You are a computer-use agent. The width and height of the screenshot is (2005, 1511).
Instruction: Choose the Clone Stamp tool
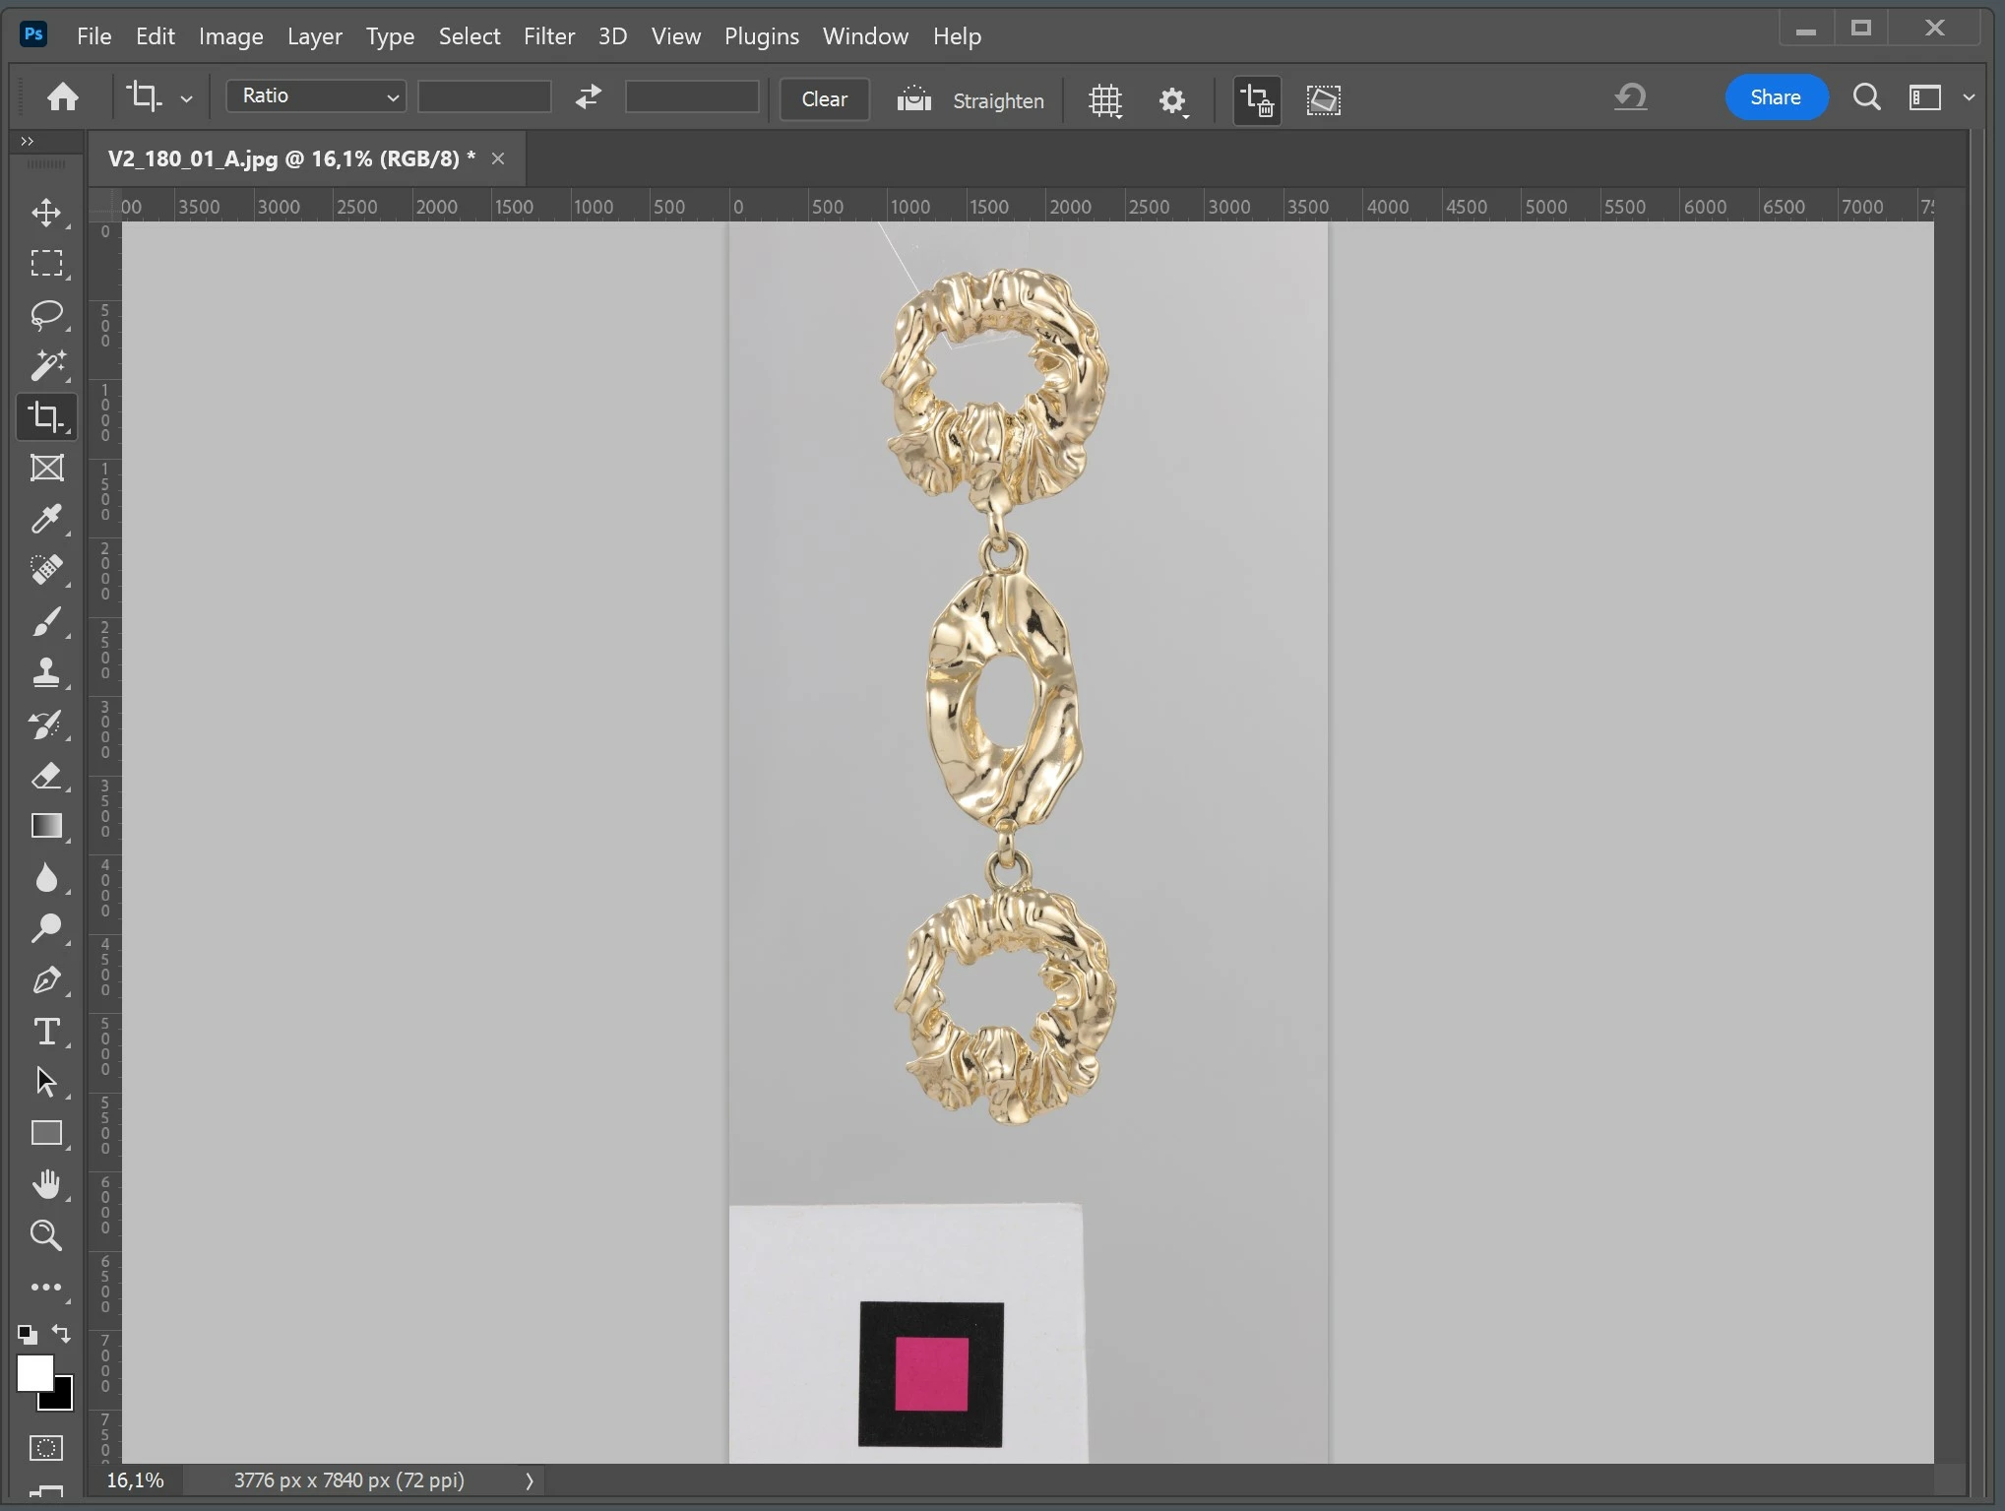point(46,672)
